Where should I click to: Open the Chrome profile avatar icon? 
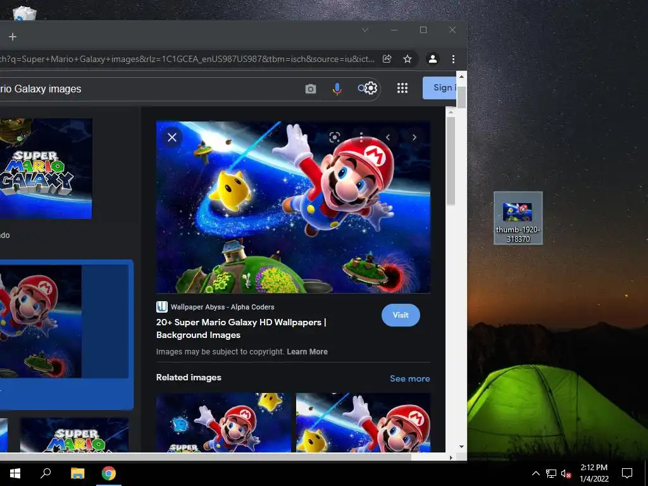pyautogui.click(x=433, y=59)
